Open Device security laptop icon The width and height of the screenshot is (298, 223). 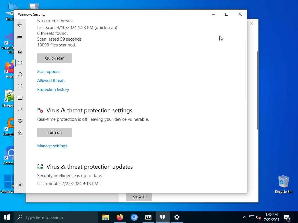click(20, 109)
